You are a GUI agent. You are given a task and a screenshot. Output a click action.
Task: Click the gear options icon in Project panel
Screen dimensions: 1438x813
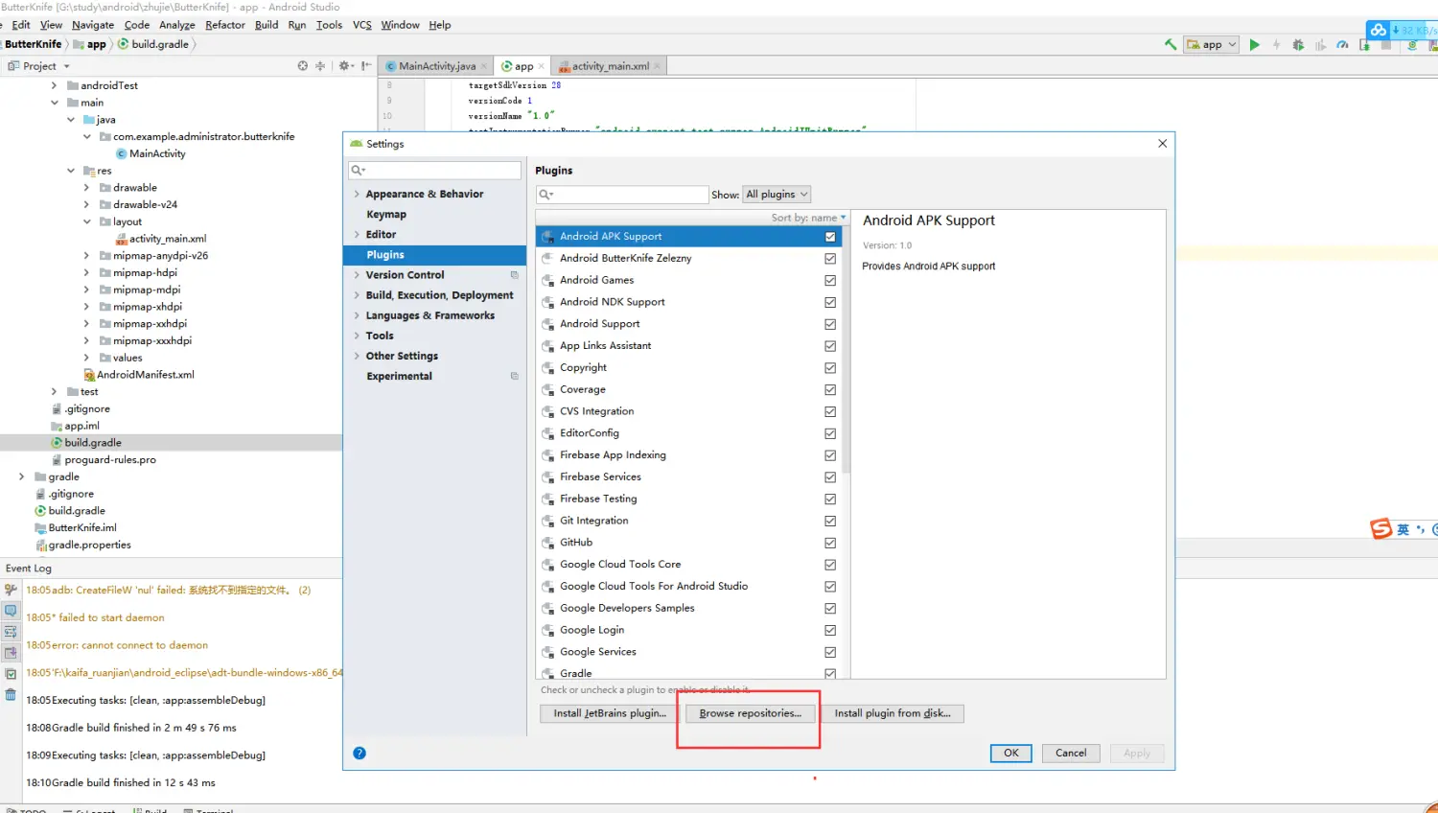coord(345,65)
